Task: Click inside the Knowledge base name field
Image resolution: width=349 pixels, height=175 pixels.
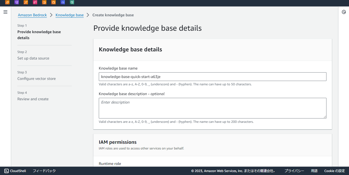Action: point(212,76)
